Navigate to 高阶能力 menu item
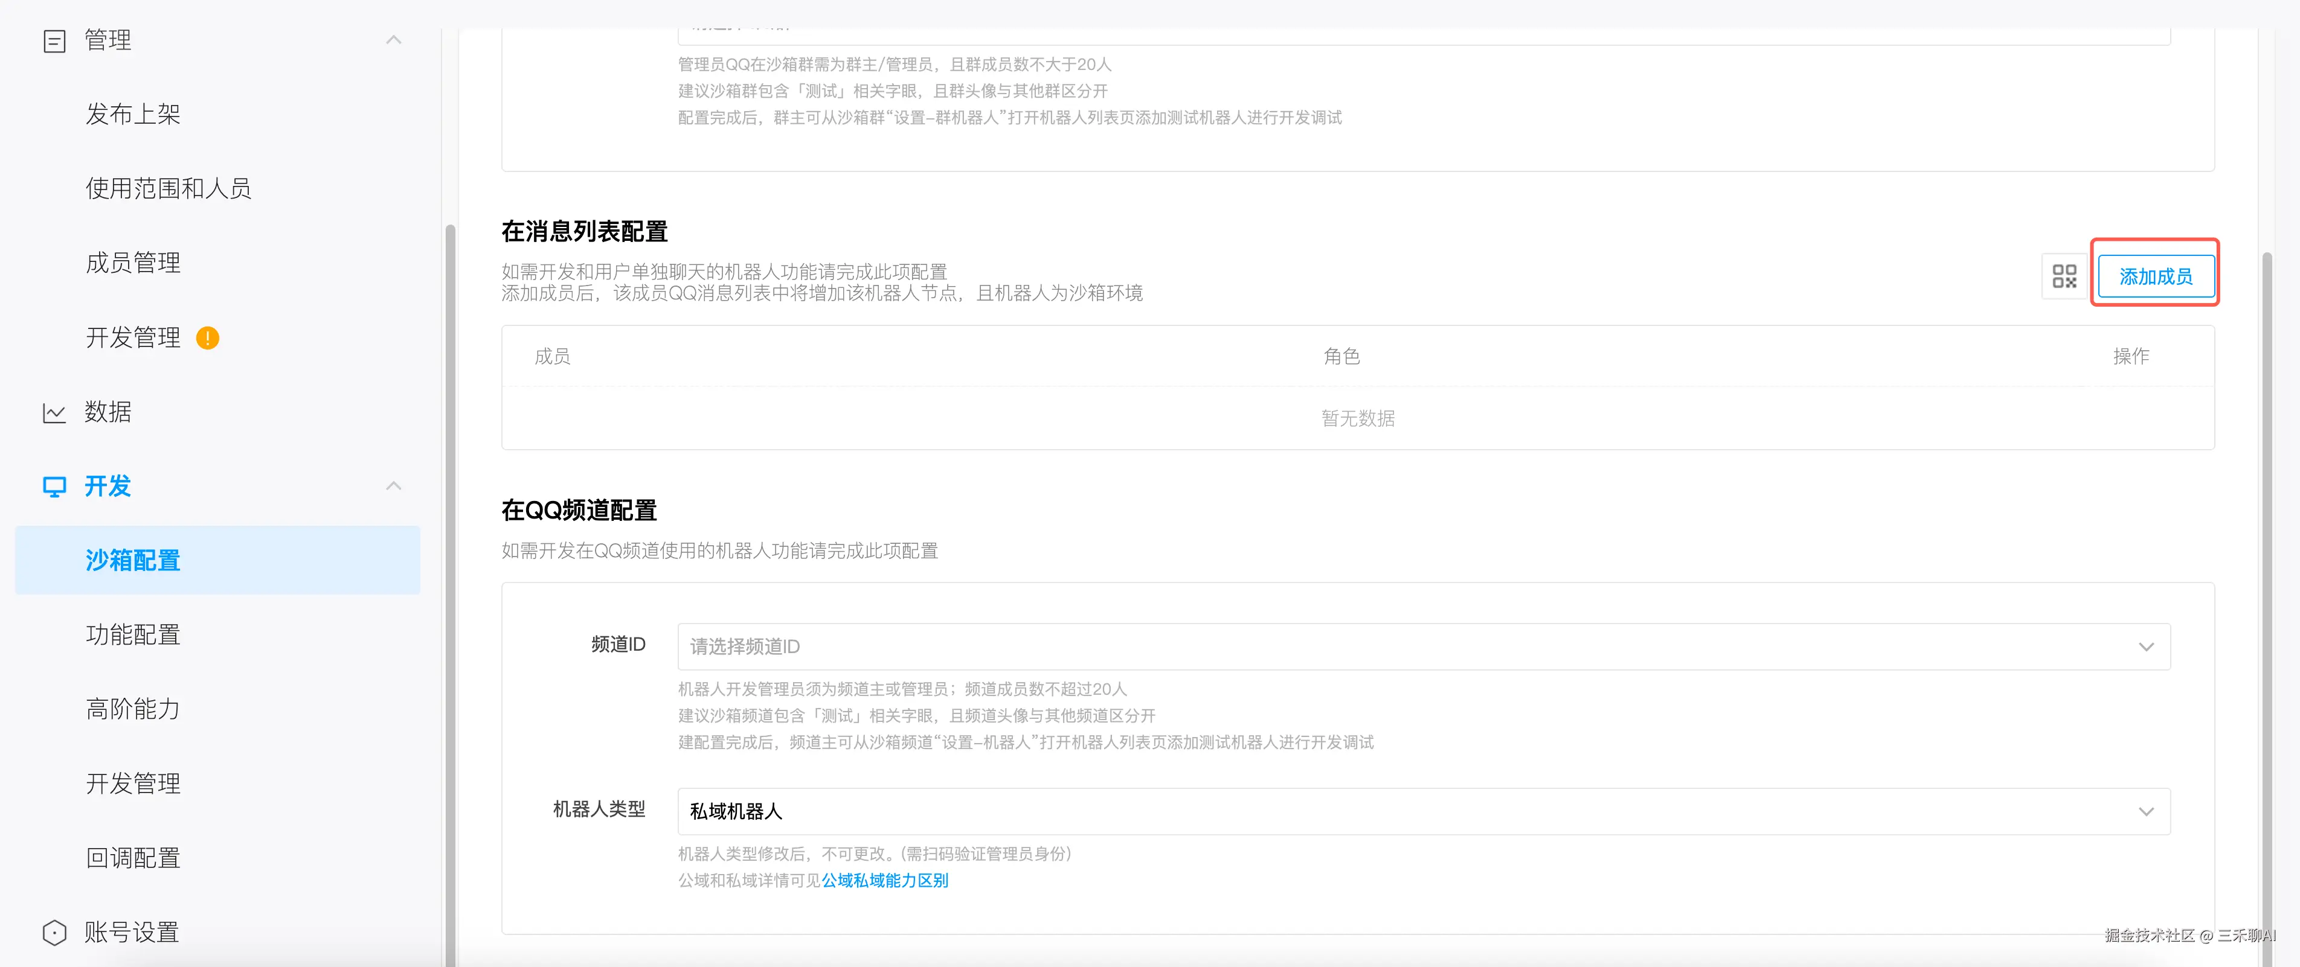 [133, 709]
